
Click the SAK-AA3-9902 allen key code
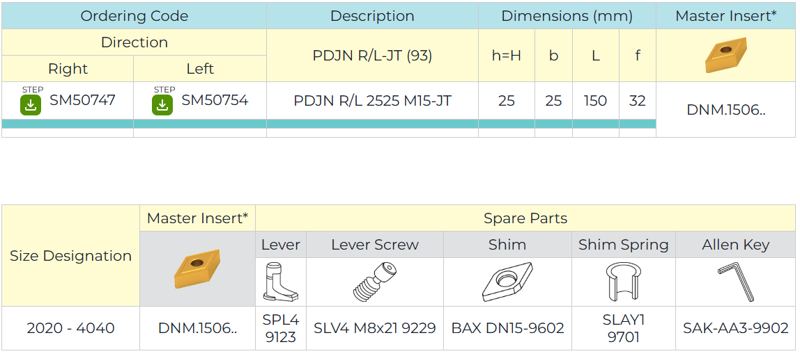pos(735,328)
